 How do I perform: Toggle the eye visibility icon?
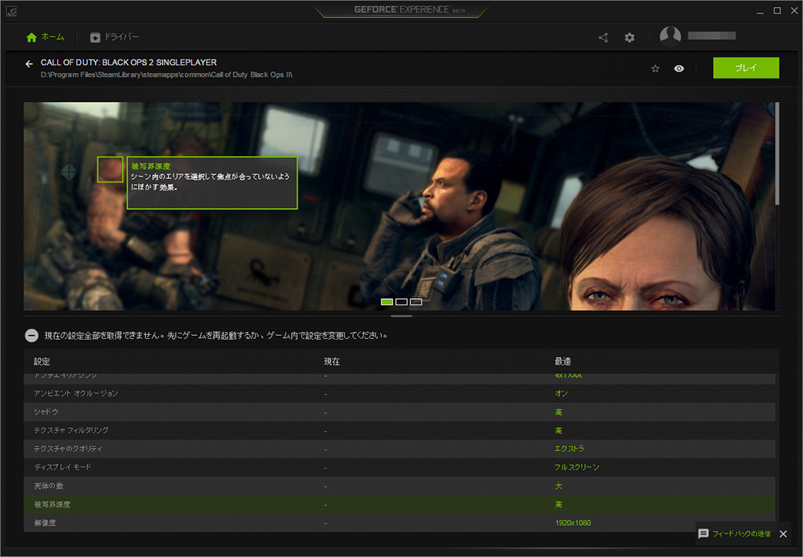tap(679, 68)
